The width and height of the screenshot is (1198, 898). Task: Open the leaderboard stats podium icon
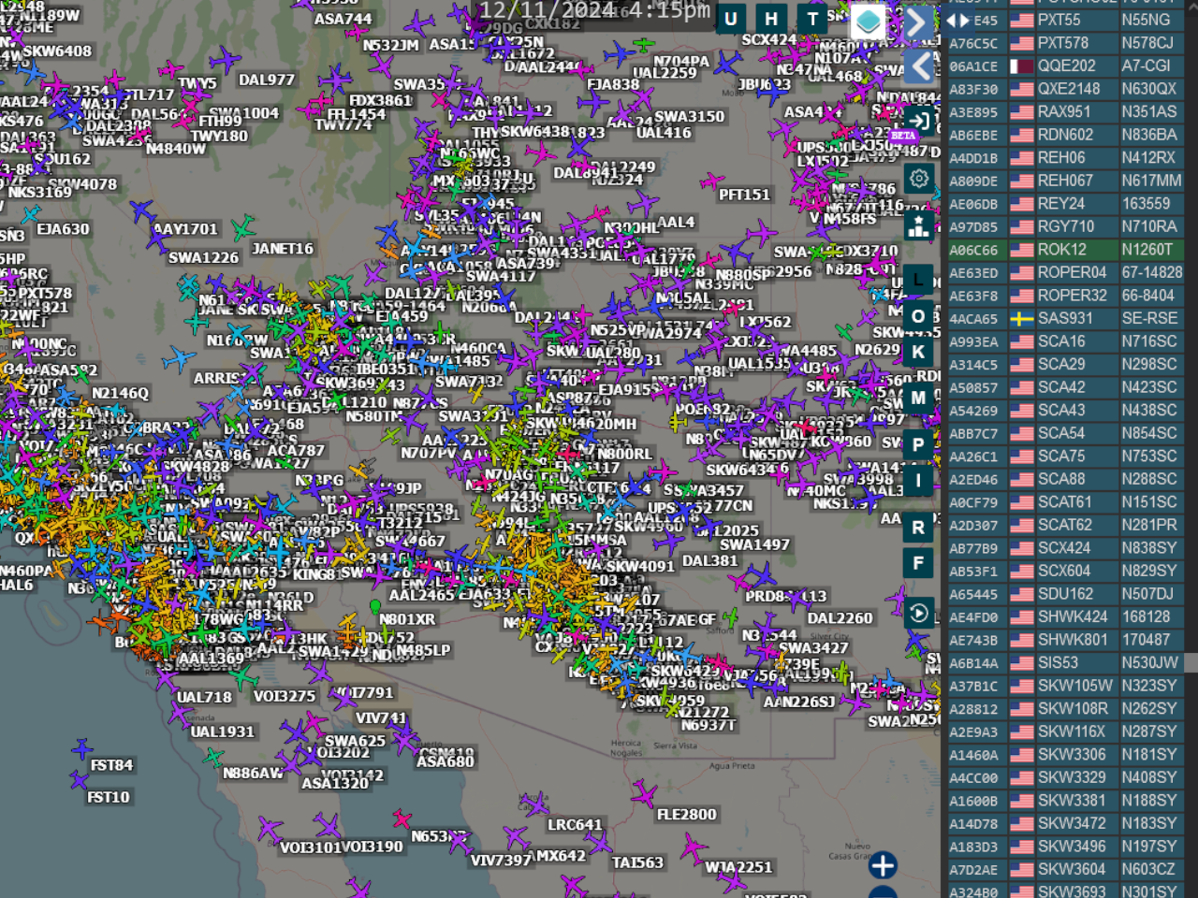pyautogui.click(x=919, y=225)
